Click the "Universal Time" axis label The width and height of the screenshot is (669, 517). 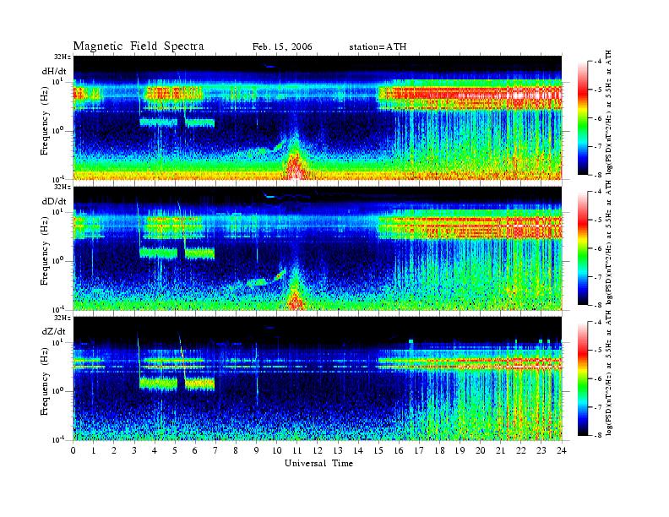[x=318, y=463]
